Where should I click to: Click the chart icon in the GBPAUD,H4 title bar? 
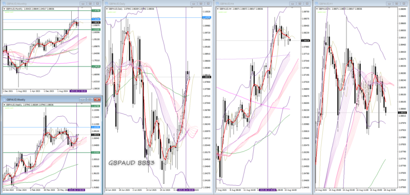(x=218, y=4)
